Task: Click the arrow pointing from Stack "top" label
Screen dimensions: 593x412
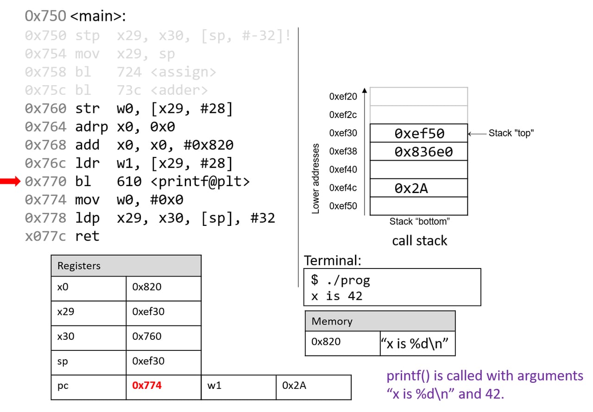Action: [477, 133]
